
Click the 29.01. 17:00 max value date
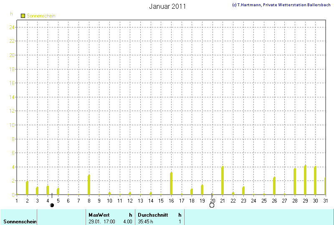[102, 222]
